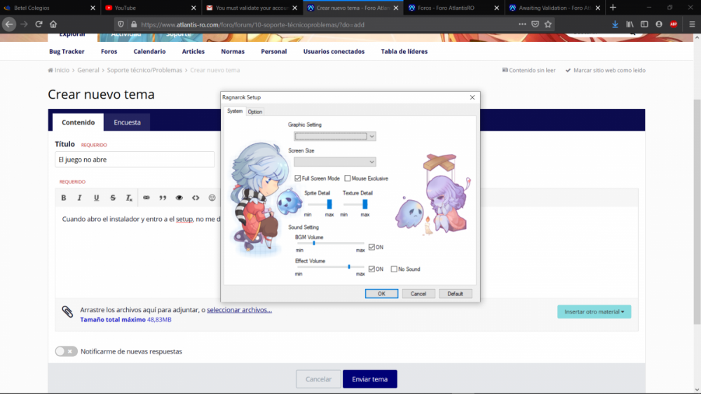The width and height of the screenshot is (701, 394).
Task: Insert a link using the chain icon
Action: (x=147, y=198)
